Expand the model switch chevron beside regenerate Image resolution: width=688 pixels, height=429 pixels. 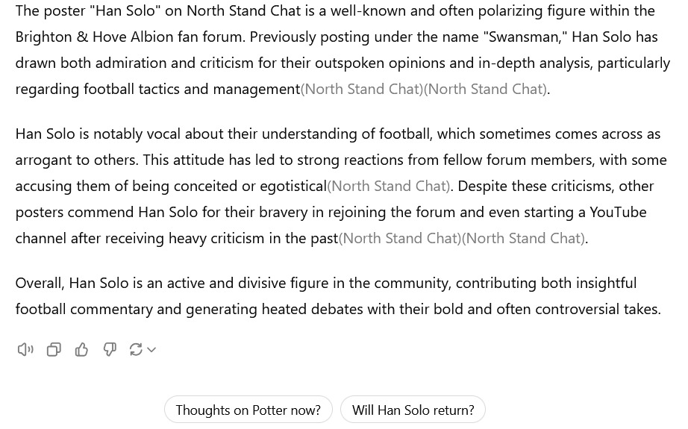(x=151, y=350)
